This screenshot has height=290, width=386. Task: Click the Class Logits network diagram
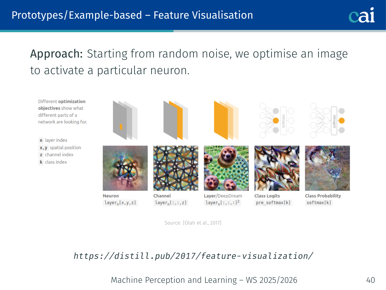pos(277,120)
